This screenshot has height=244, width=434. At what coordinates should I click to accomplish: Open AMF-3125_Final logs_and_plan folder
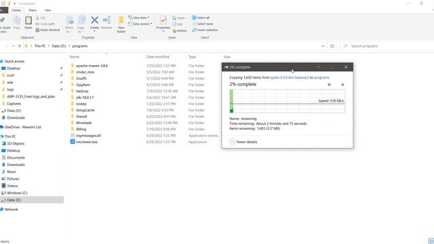tap(31, 96)
